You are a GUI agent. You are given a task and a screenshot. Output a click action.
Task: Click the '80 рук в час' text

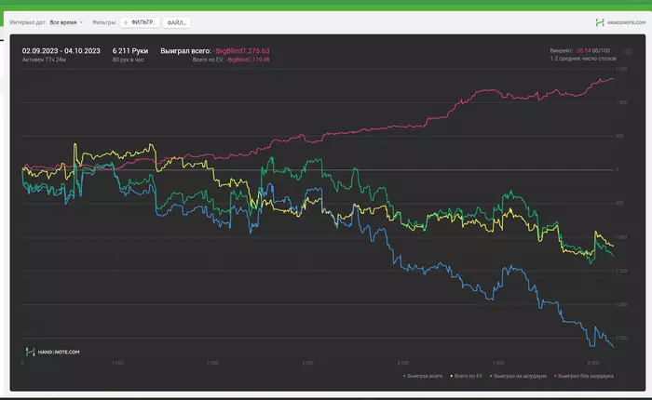129,60
